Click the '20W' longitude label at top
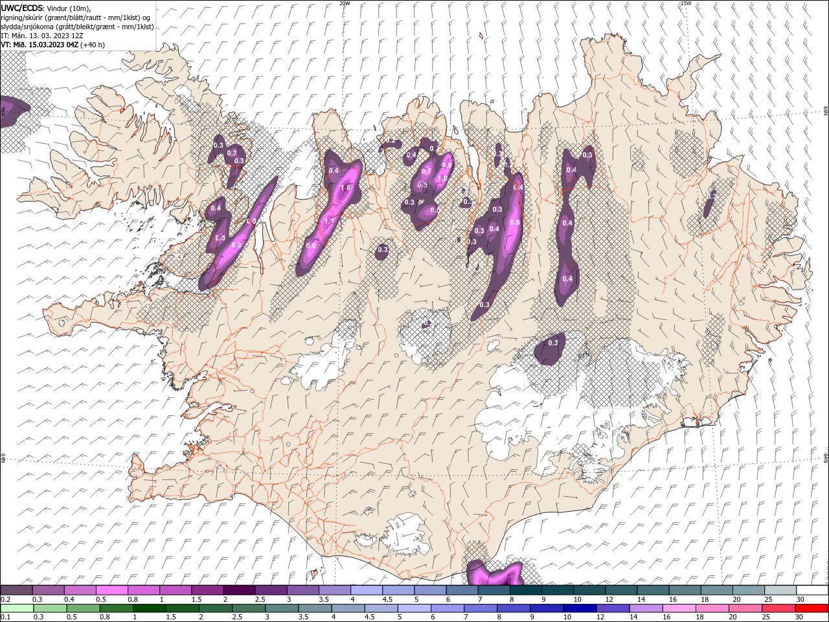The height and width of the screenshot is (622, 829). (345, 3)
